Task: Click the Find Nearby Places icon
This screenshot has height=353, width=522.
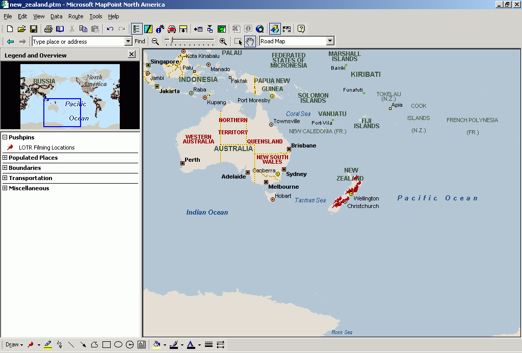Action: click(160, 29)
